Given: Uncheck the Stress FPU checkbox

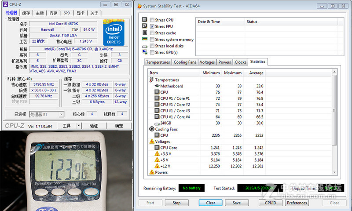Looking at the screenshot, I should coord(152,26).
